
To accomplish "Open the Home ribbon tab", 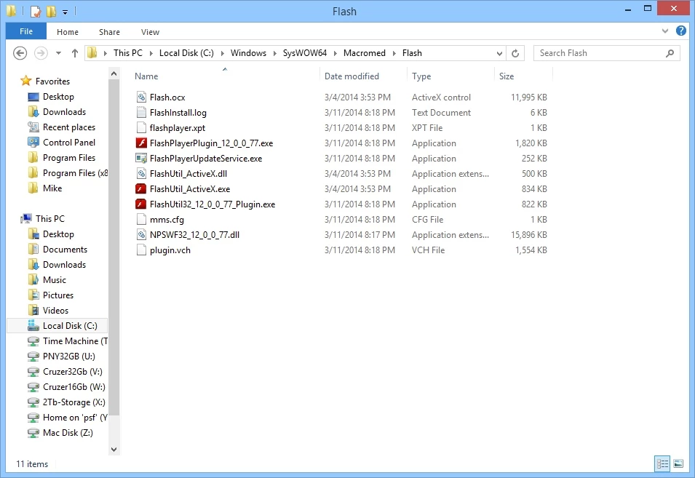I will point(68,32).
